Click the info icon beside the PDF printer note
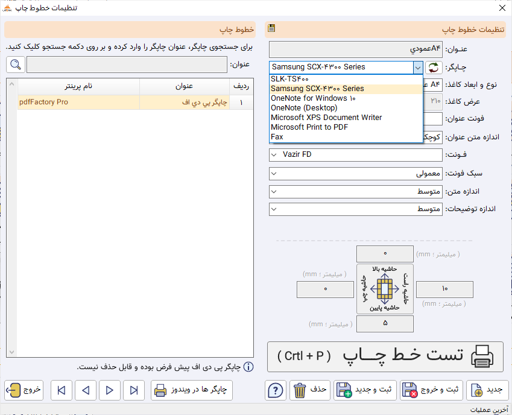 tap(248, 367)
